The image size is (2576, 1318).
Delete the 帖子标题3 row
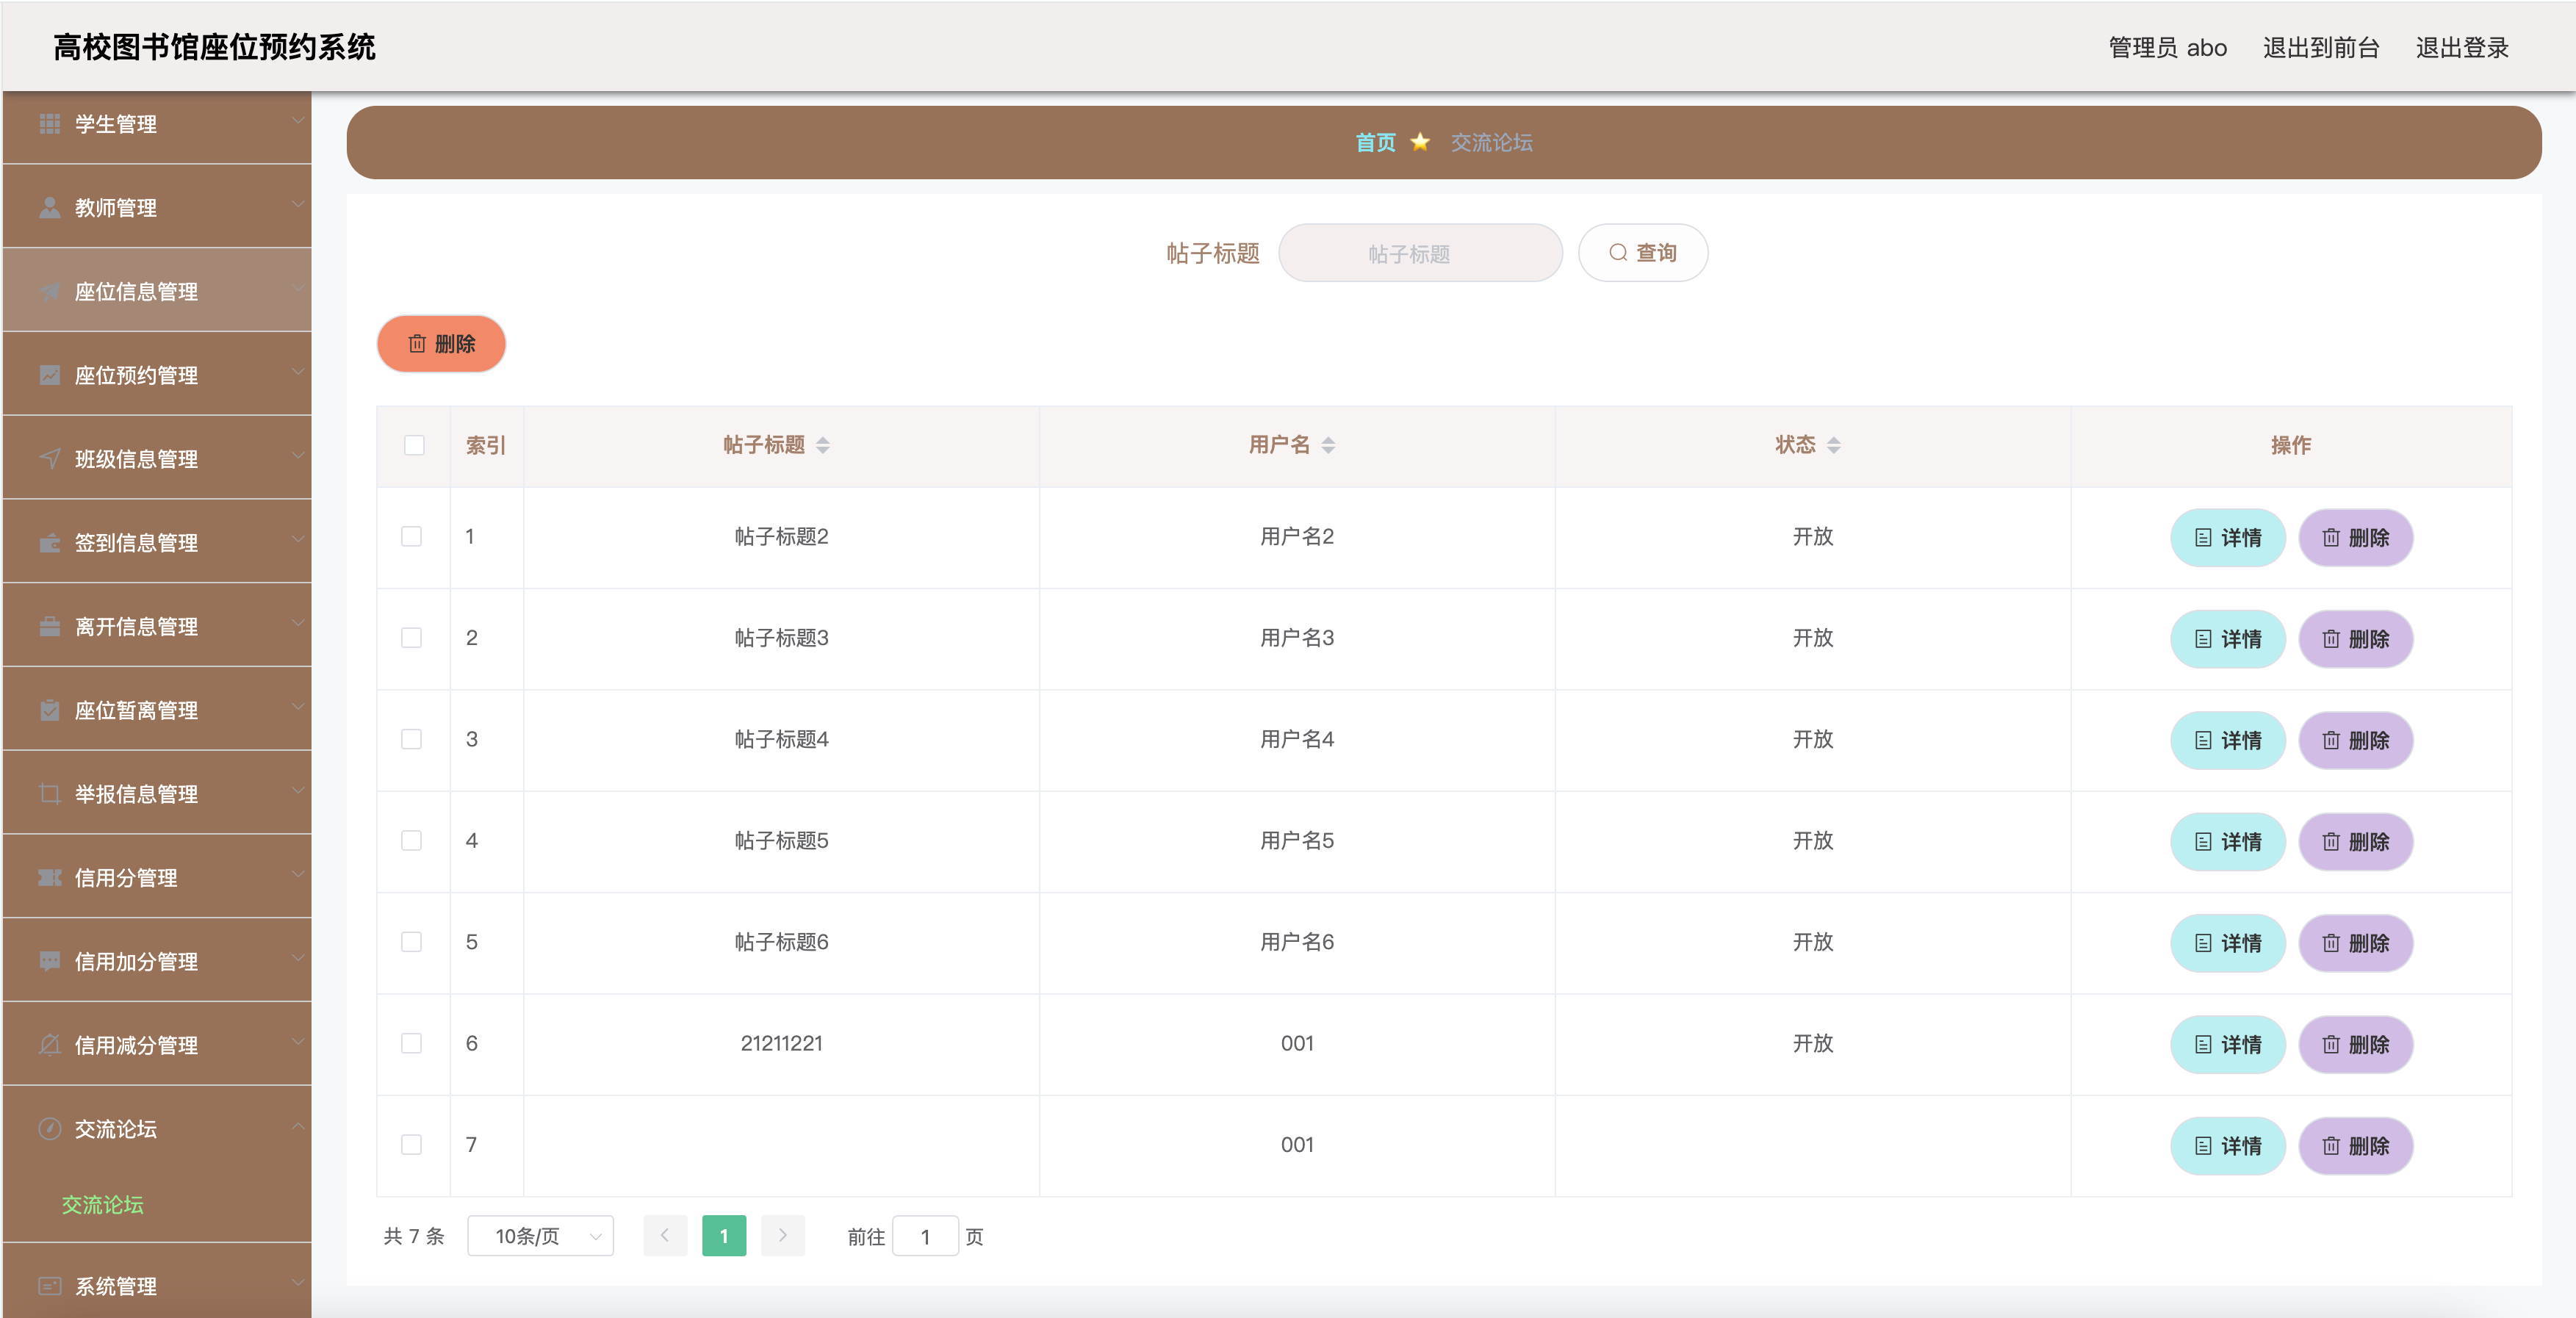tap(2356, 639)
